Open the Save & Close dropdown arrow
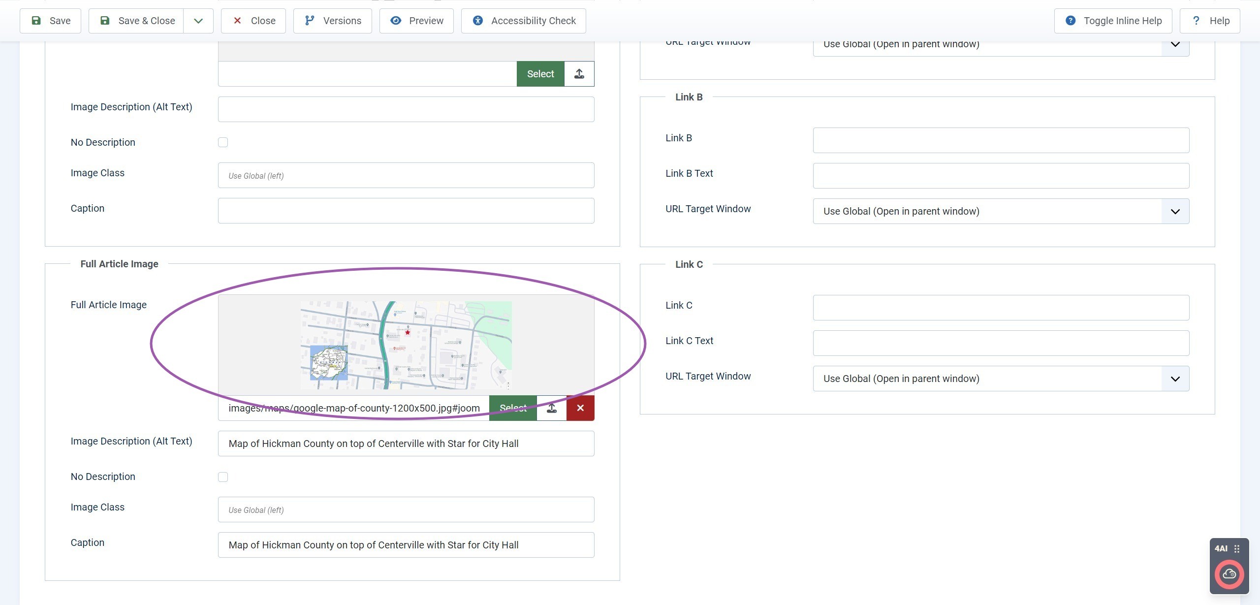This screenshot has width=1260, height=605. [x=198, y=21]
